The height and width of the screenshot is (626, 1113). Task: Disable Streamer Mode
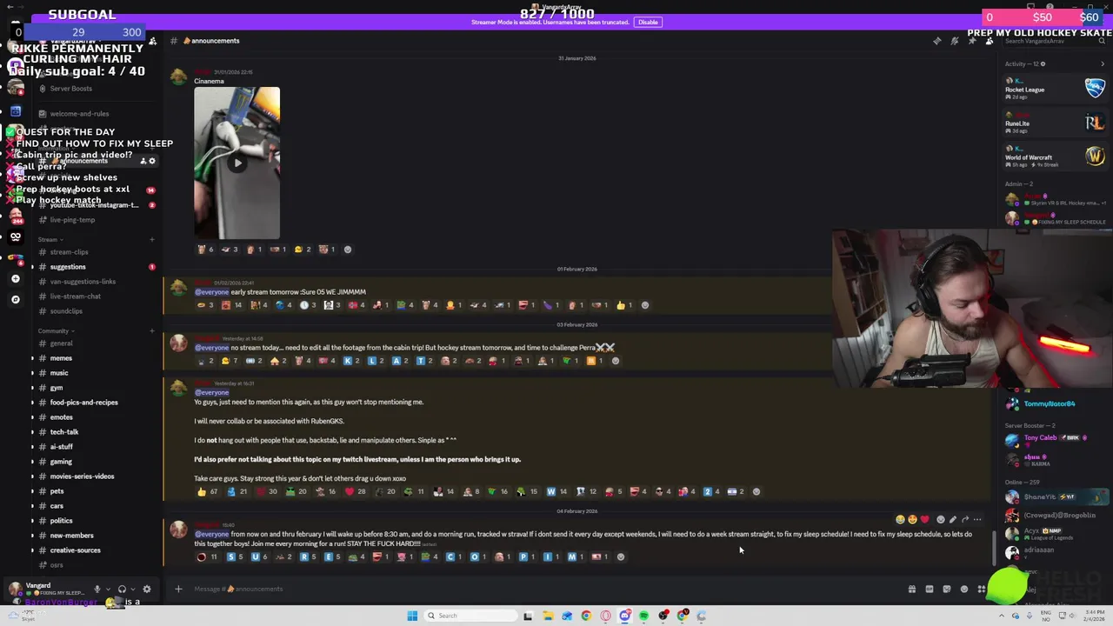tap(648, 22)
